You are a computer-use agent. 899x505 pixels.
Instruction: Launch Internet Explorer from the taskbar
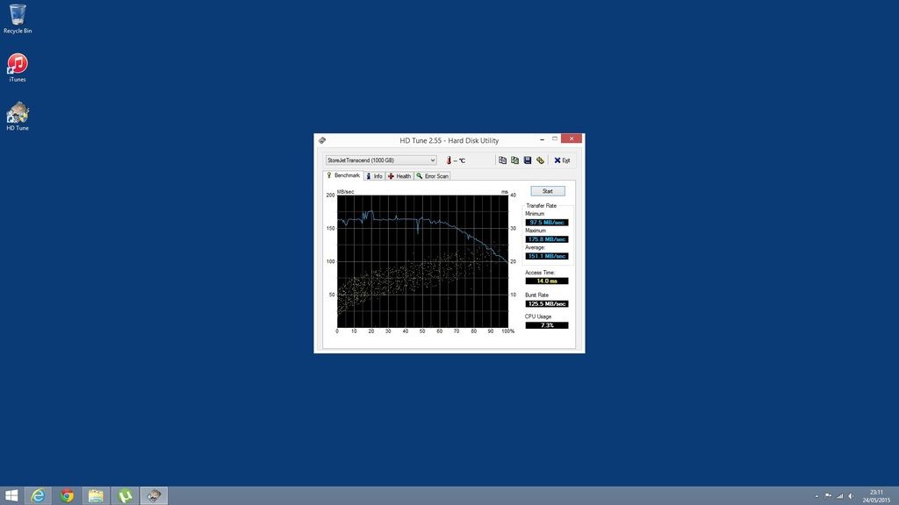(x=38, y=496)
